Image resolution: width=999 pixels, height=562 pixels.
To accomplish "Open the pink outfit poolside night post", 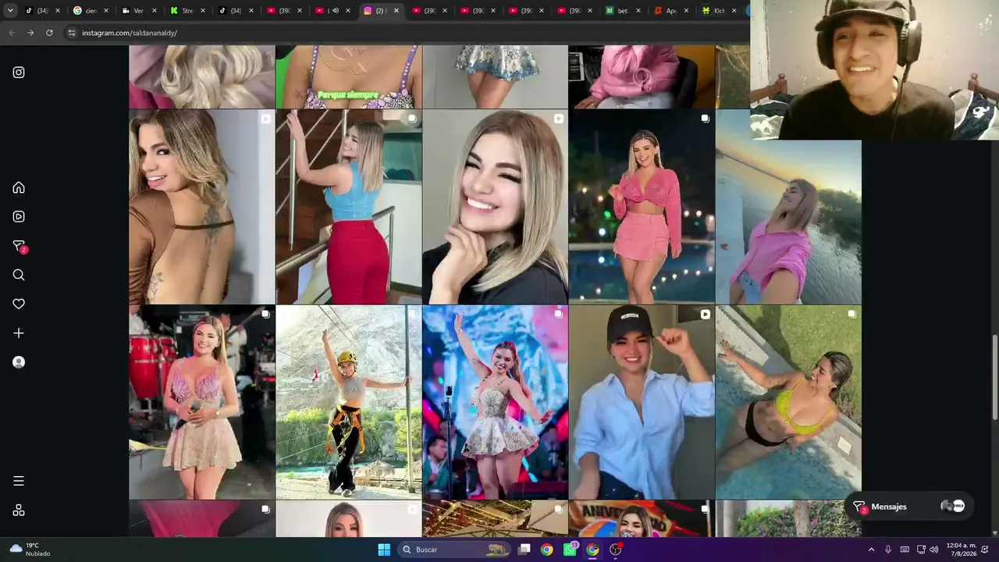I will (642, 207).
